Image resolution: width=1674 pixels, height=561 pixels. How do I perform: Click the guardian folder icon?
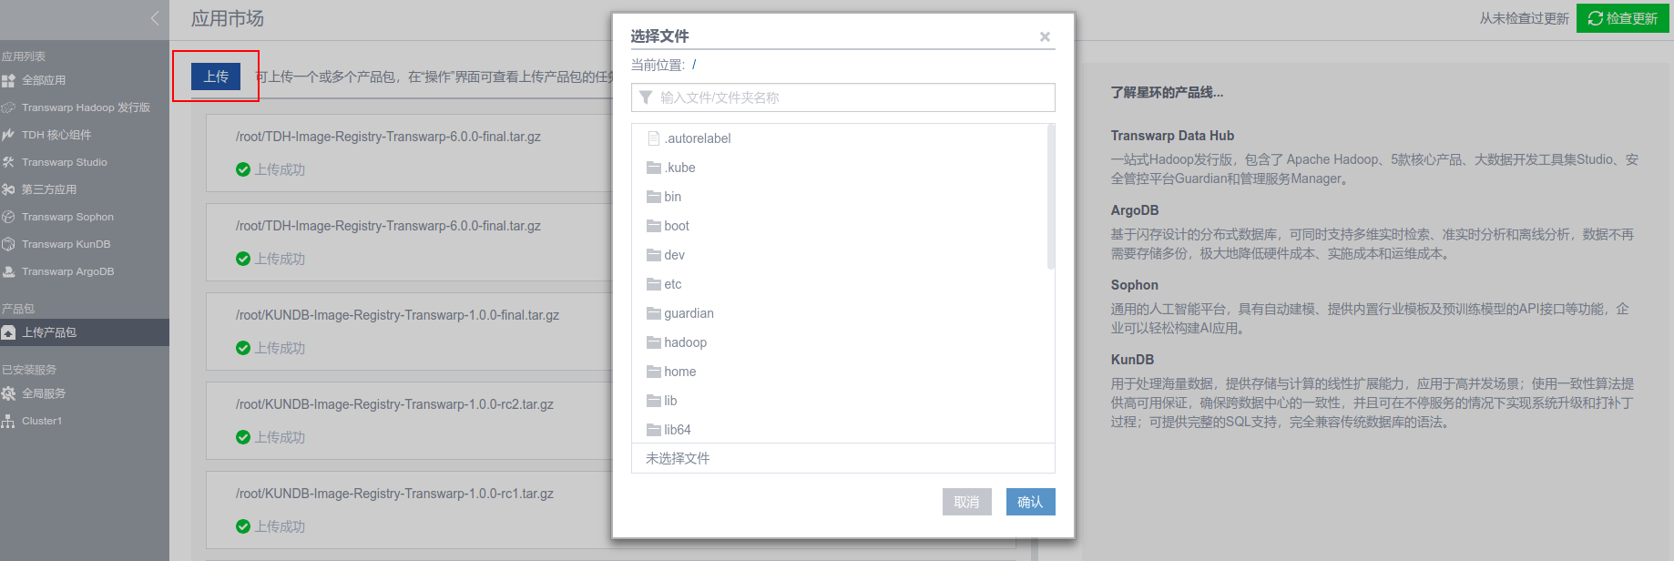[654, 313]
